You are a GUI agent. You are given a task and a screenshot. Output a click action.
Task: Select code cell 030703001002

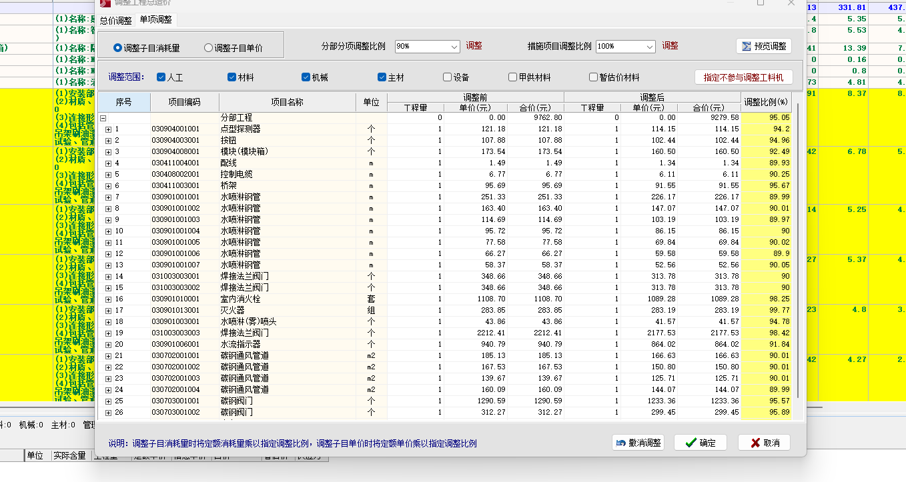(x=184, y=413)
